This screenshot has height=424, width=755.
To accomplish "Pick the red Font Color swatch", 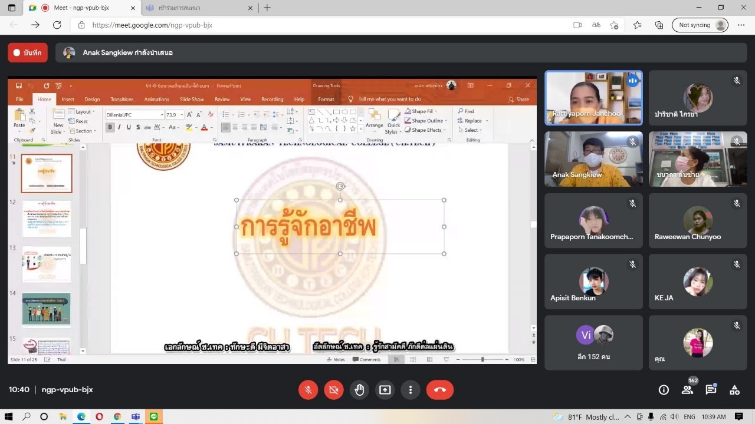I will 204,127.
